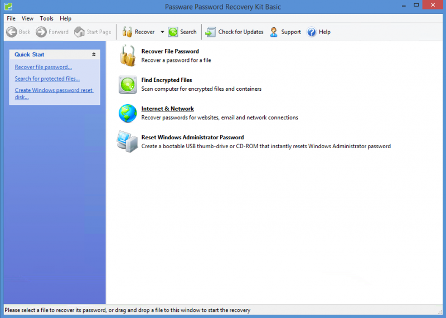Click the Find Encrypted Files disk icon
446x318 pixels.
pyautogui.click(x=128, y=85)
